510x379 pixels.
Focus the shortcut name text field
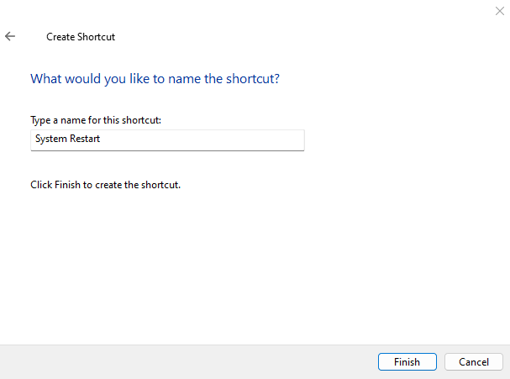[x=167, y=140]
